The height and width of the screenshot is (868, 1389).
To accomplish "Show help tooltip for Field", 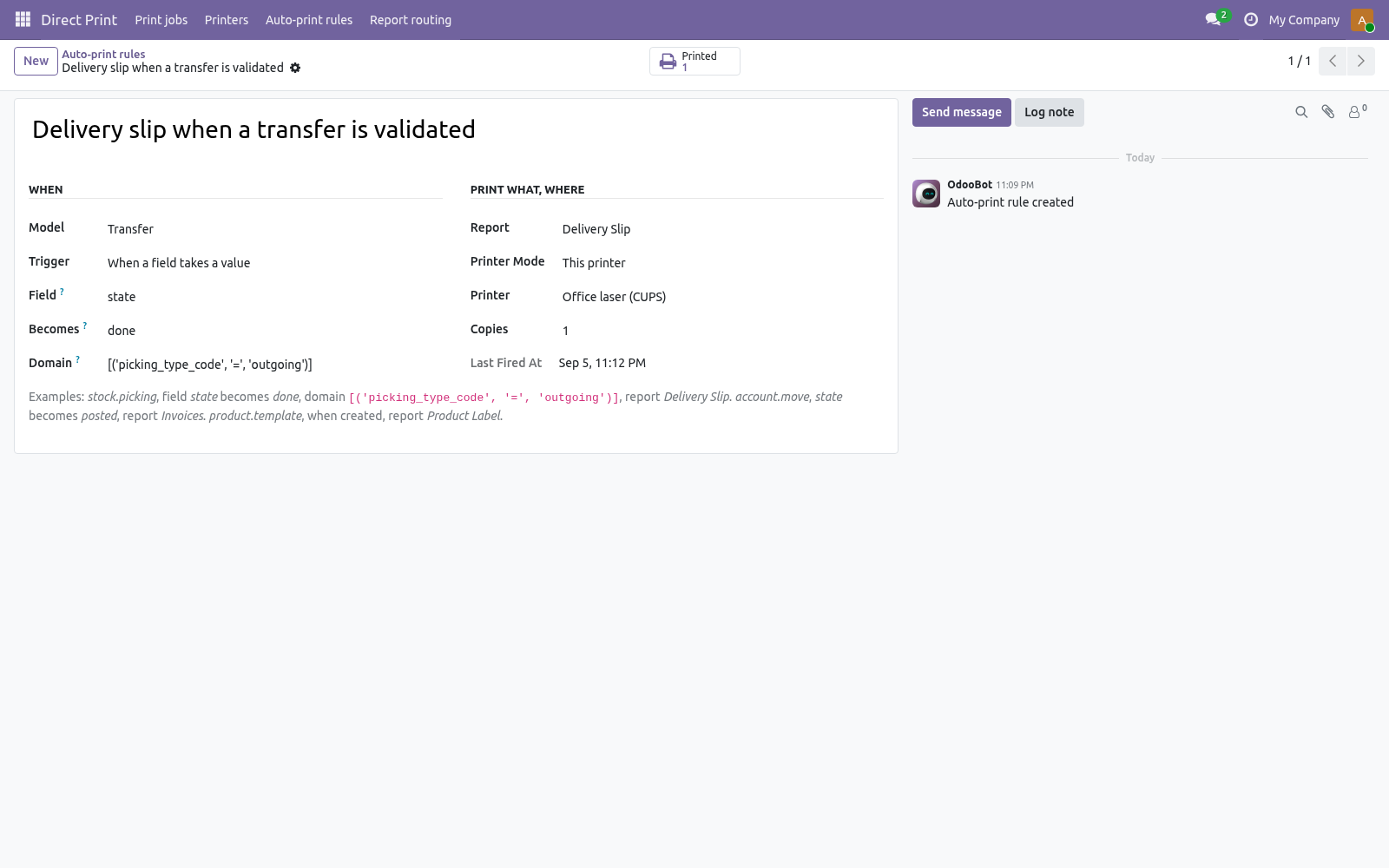I will (62, 293).
